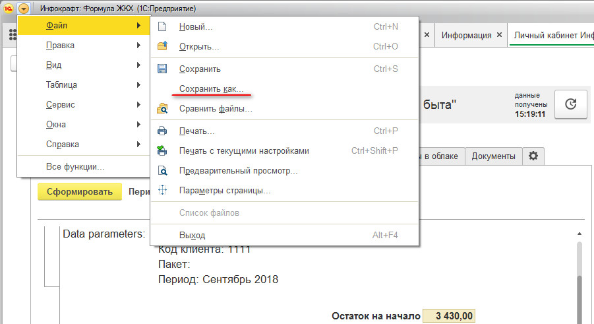Expand the Правка submenu
The height and width of the screenshot is (324, 594).
(84, 45)
